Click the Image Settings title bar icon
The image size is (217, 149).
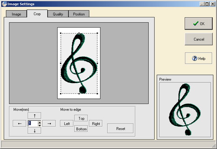4,4
